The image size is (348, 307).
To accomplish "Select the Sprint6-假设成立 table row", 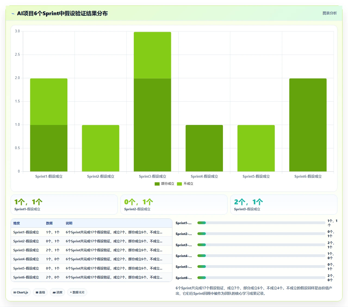I will click(x=91, y=277).
